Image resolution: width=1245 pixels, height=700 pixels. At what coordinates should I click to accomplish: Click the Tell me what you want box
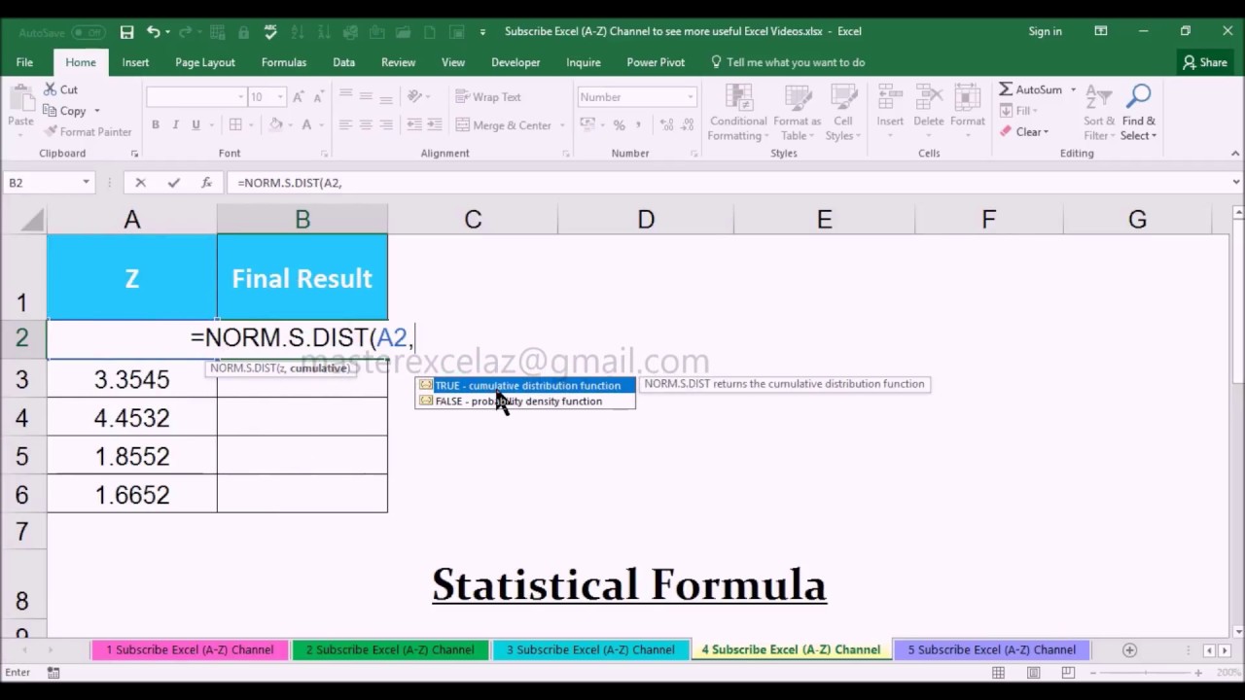[788, 62]
